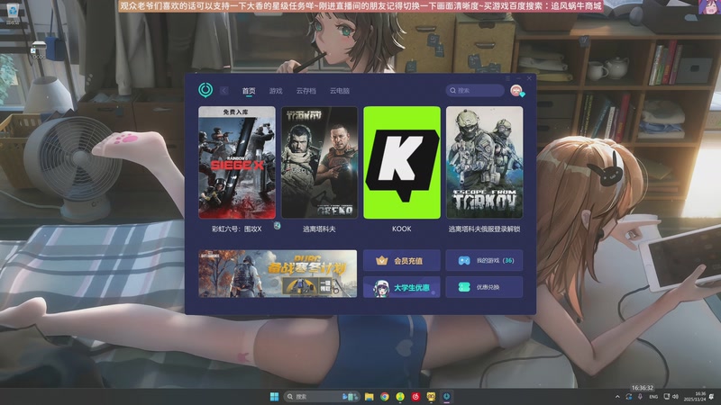Switch to the 首页 tab
This screenshot has width=721, height=405.
click(249, 91)
